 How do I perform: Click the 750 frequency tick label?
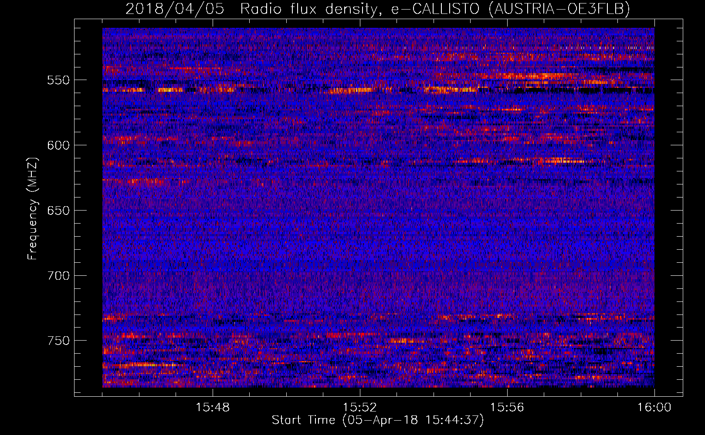coord(58,341)
